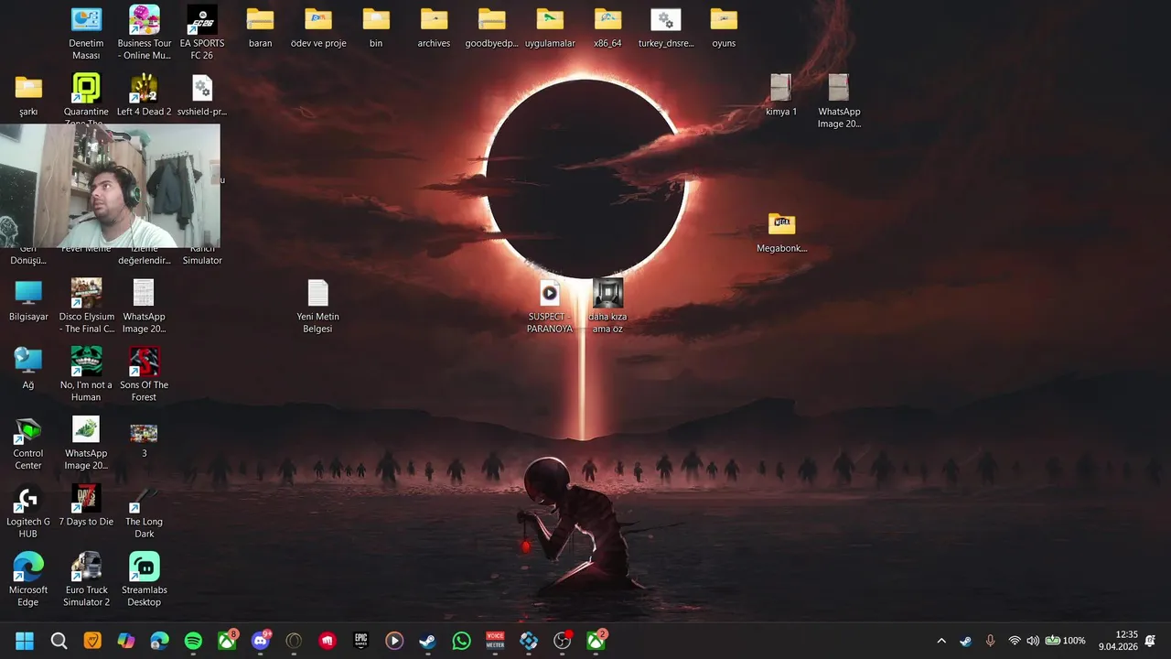Open OBS Studio from the taskbar

point(563,641)
